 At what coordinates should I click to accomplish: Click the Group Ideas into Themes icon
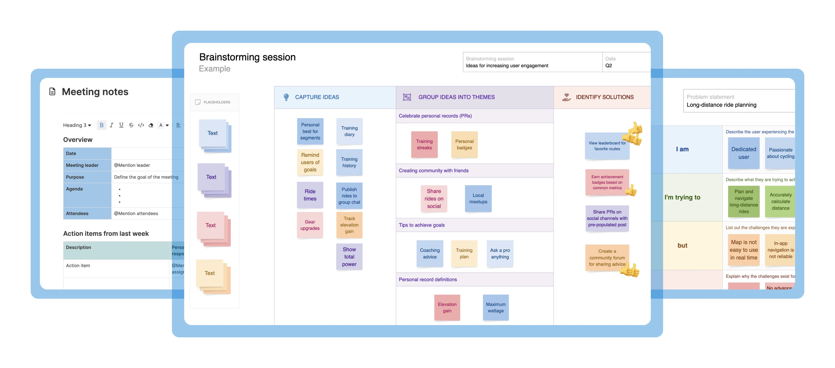(407, 97)
